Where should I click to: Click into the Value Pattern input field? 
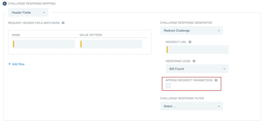[111, 44]
